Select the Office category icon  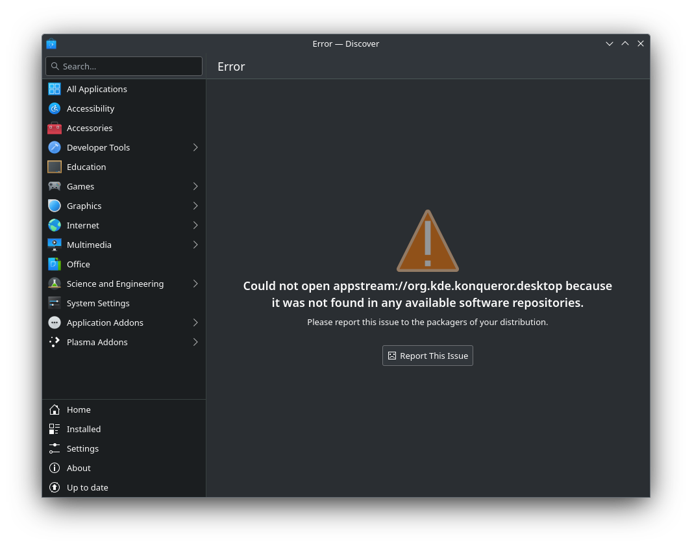coord(55,264)
